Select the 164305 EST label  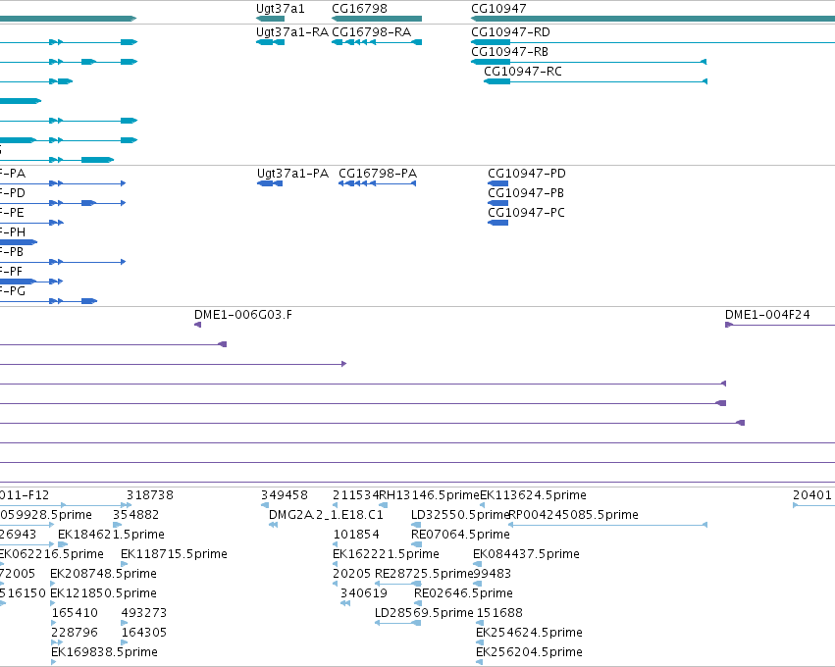pos(144,633)
